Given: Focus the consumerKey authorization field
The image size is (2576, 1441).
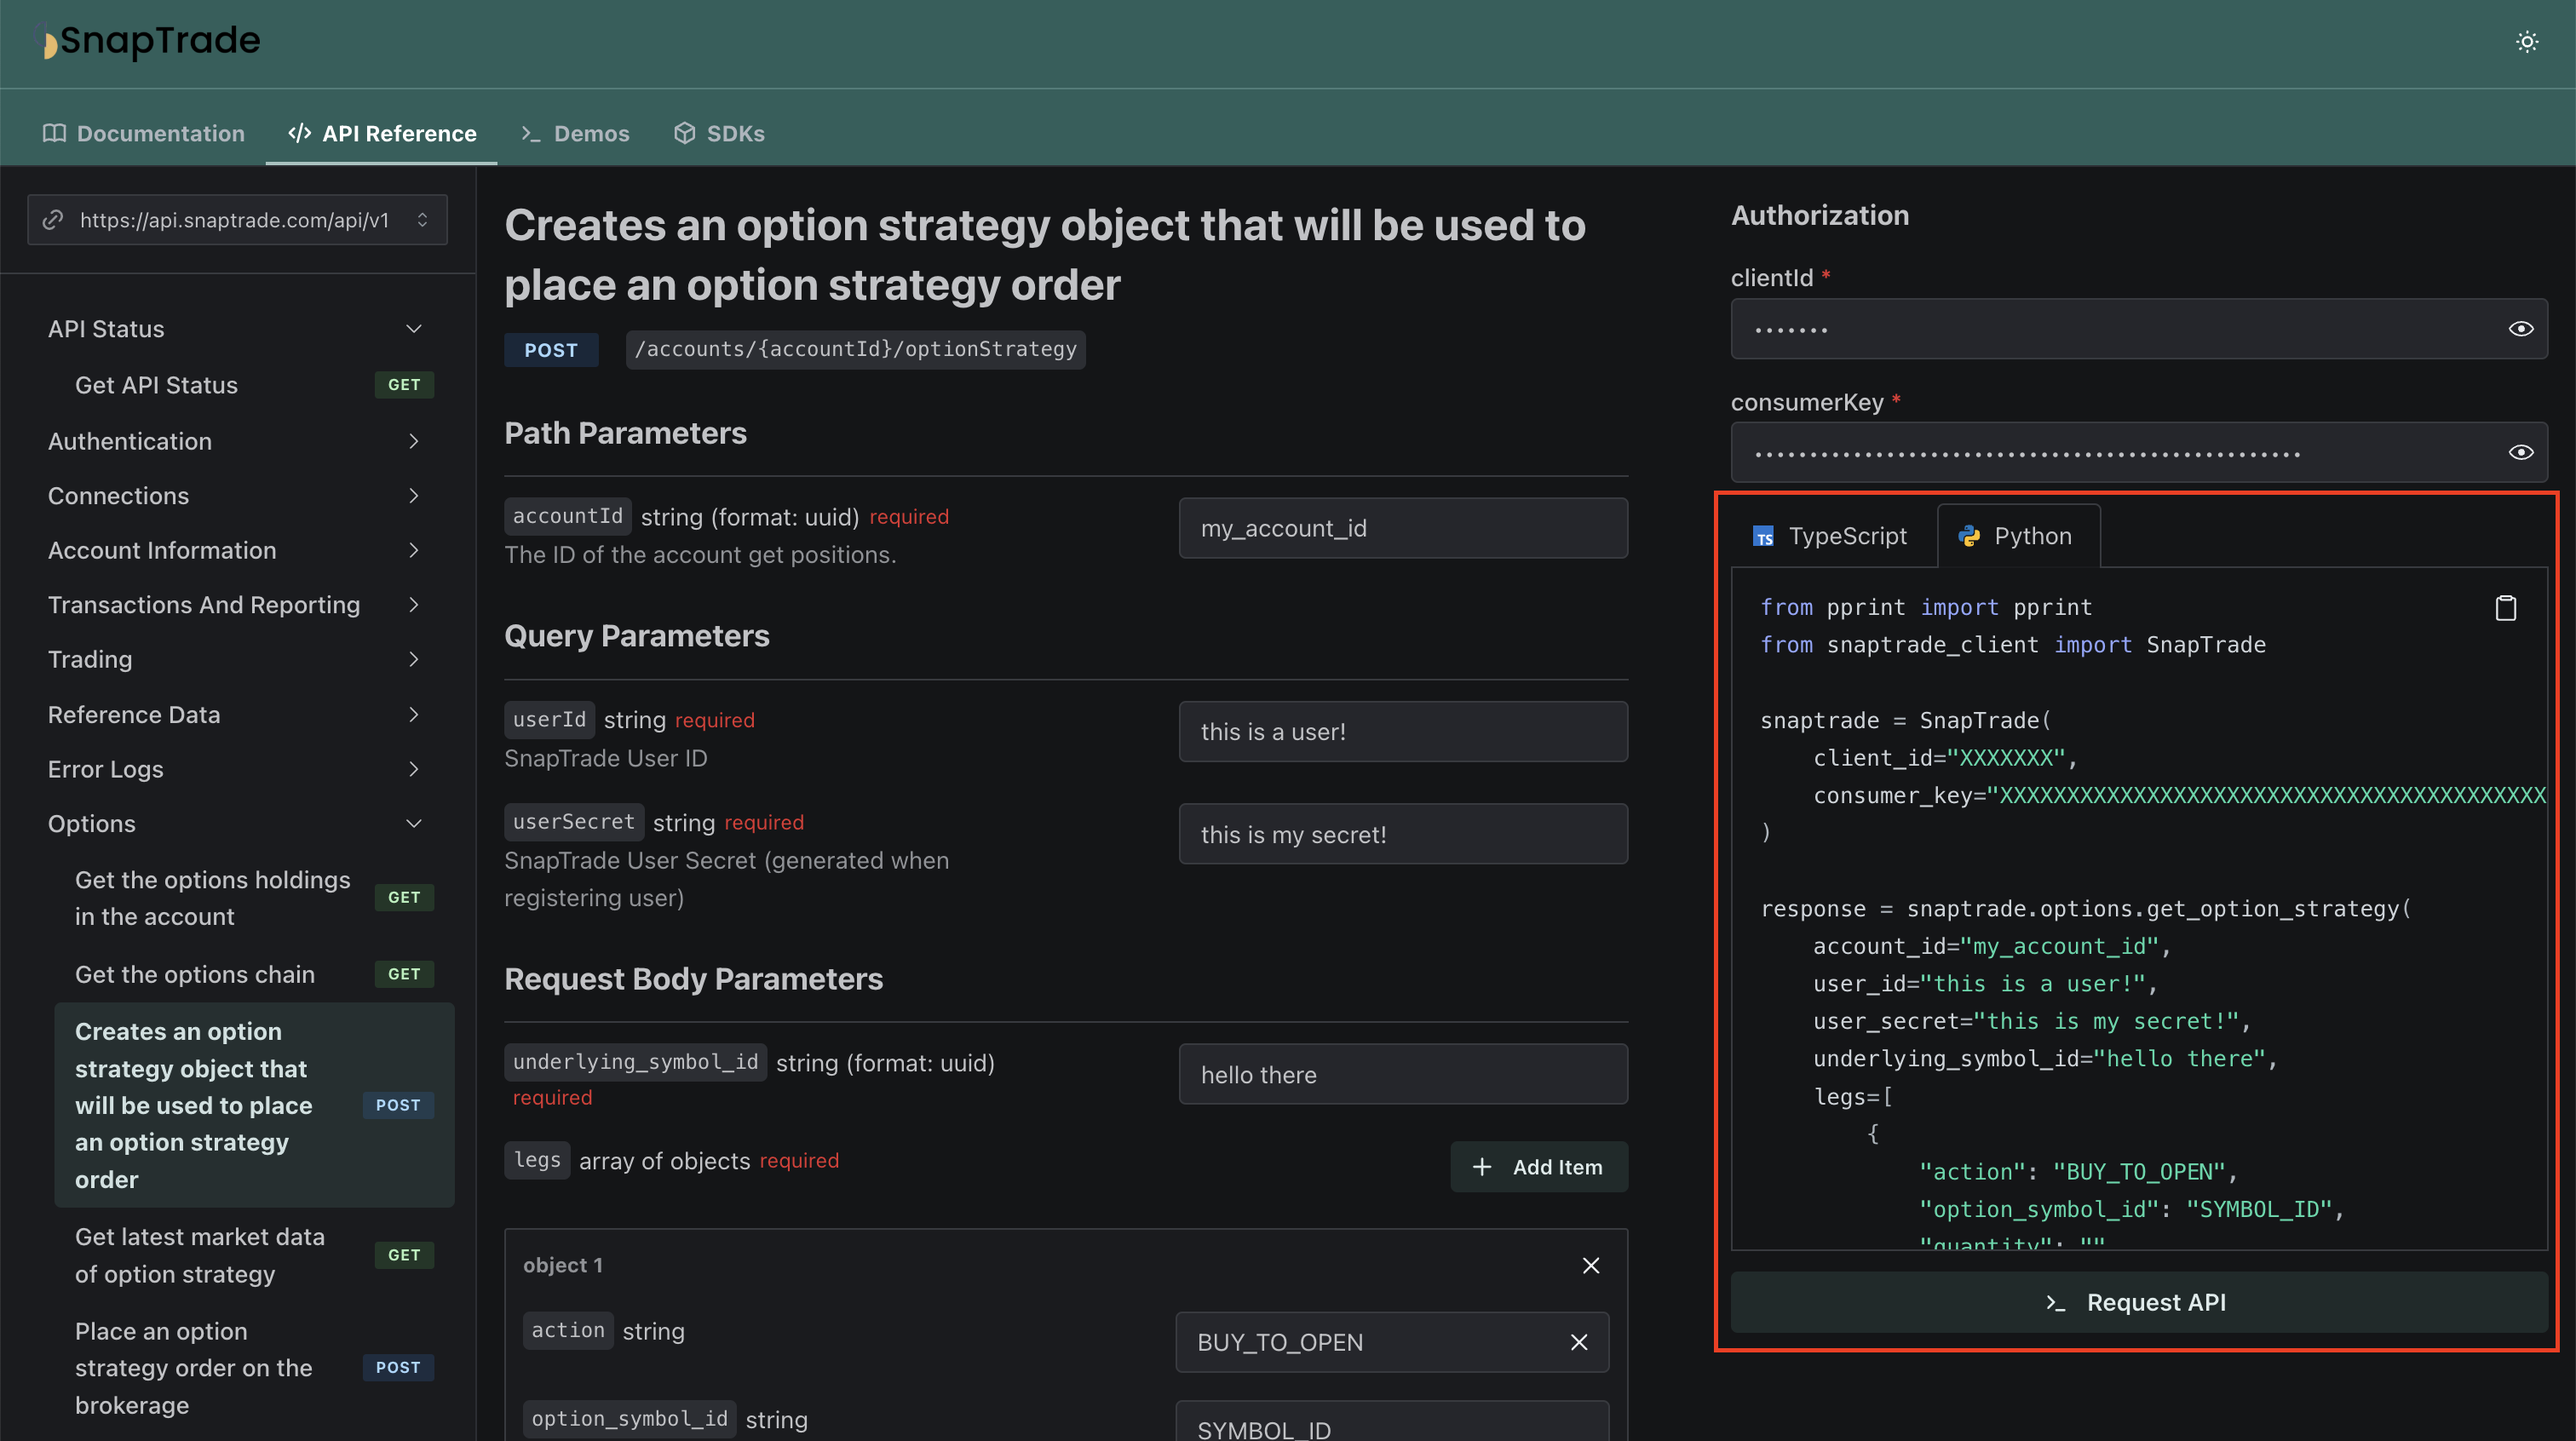Looking at the screenshot, I should click(x=2138, y=453).
